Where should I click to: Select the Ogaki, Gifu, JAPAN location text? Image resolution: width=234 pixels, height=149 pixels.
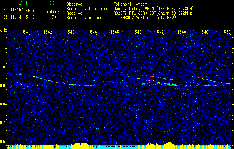coord(154,9)
